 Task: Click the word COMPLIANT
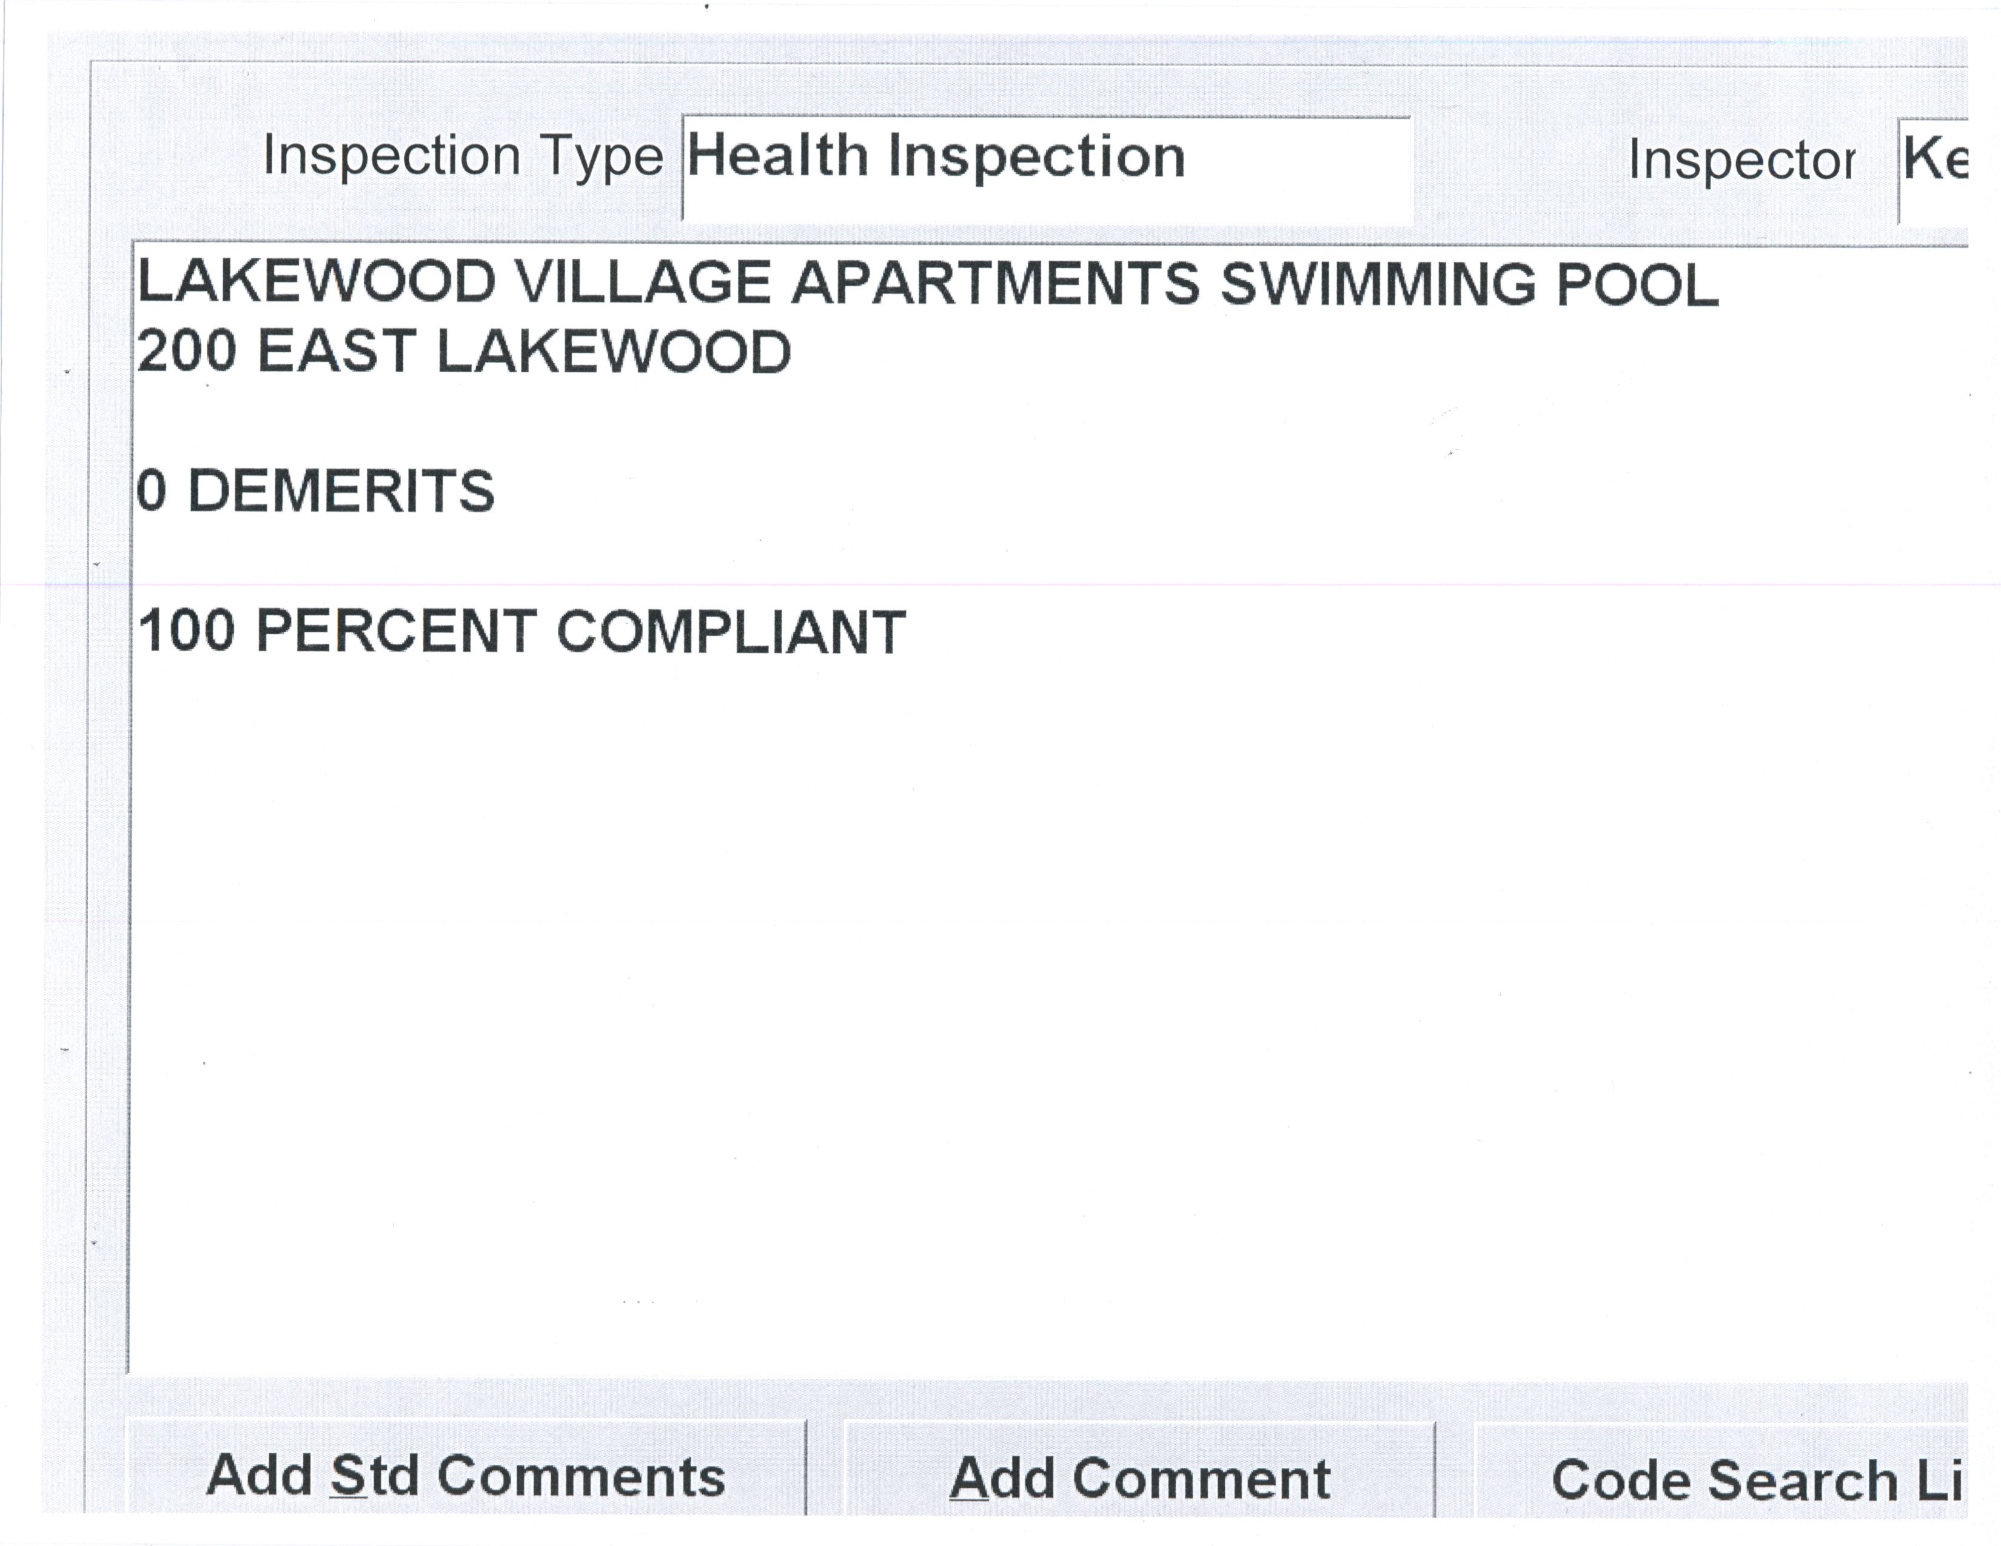pyautogui.click(x=731, y=632)
